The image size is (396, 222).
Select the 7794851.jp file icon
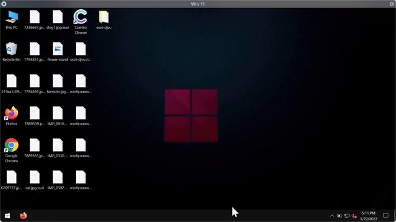(35, 52)
